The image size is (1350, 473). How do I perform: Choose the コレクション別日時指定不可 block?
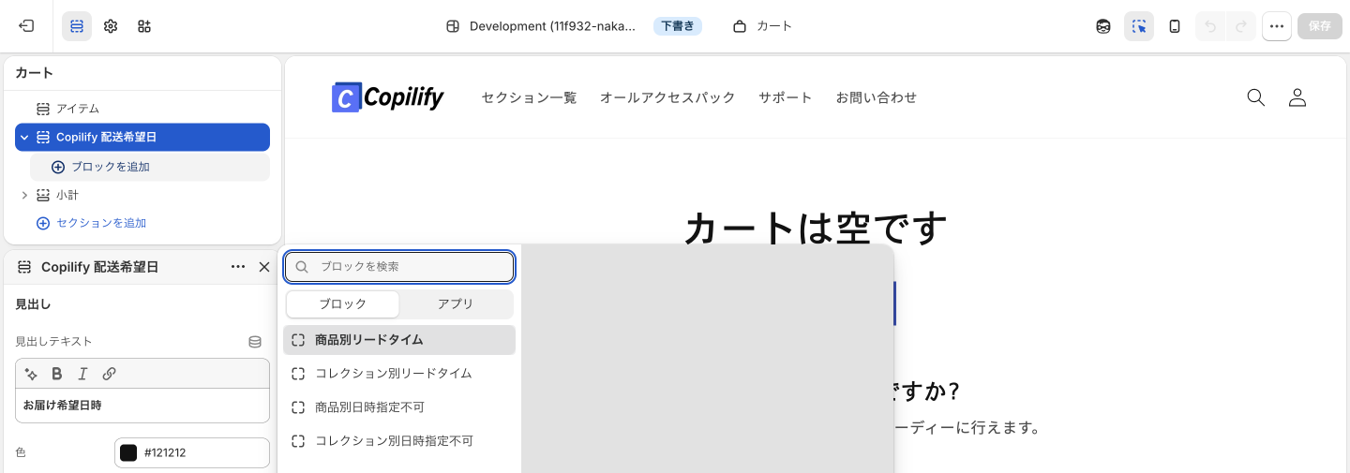click(399, 441)
